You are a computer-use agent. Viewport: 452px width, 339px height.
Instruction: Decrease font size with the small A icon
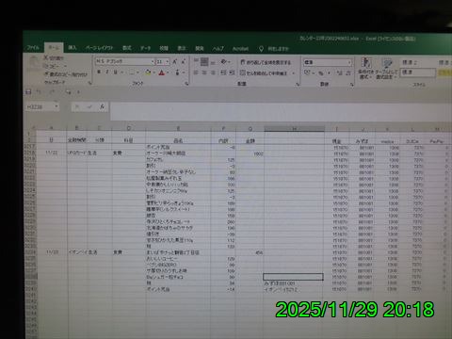click(x=184, y=62)
